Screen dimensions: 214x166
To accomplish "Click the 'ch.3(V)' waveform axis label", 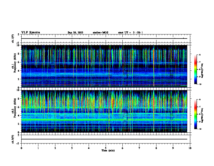I will 13,139.
